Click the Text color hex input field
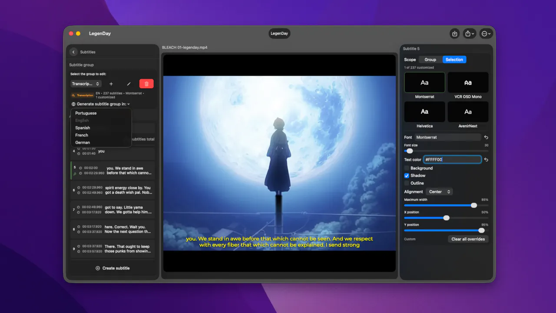Viewport: 556px width, 313px height. 452,160
